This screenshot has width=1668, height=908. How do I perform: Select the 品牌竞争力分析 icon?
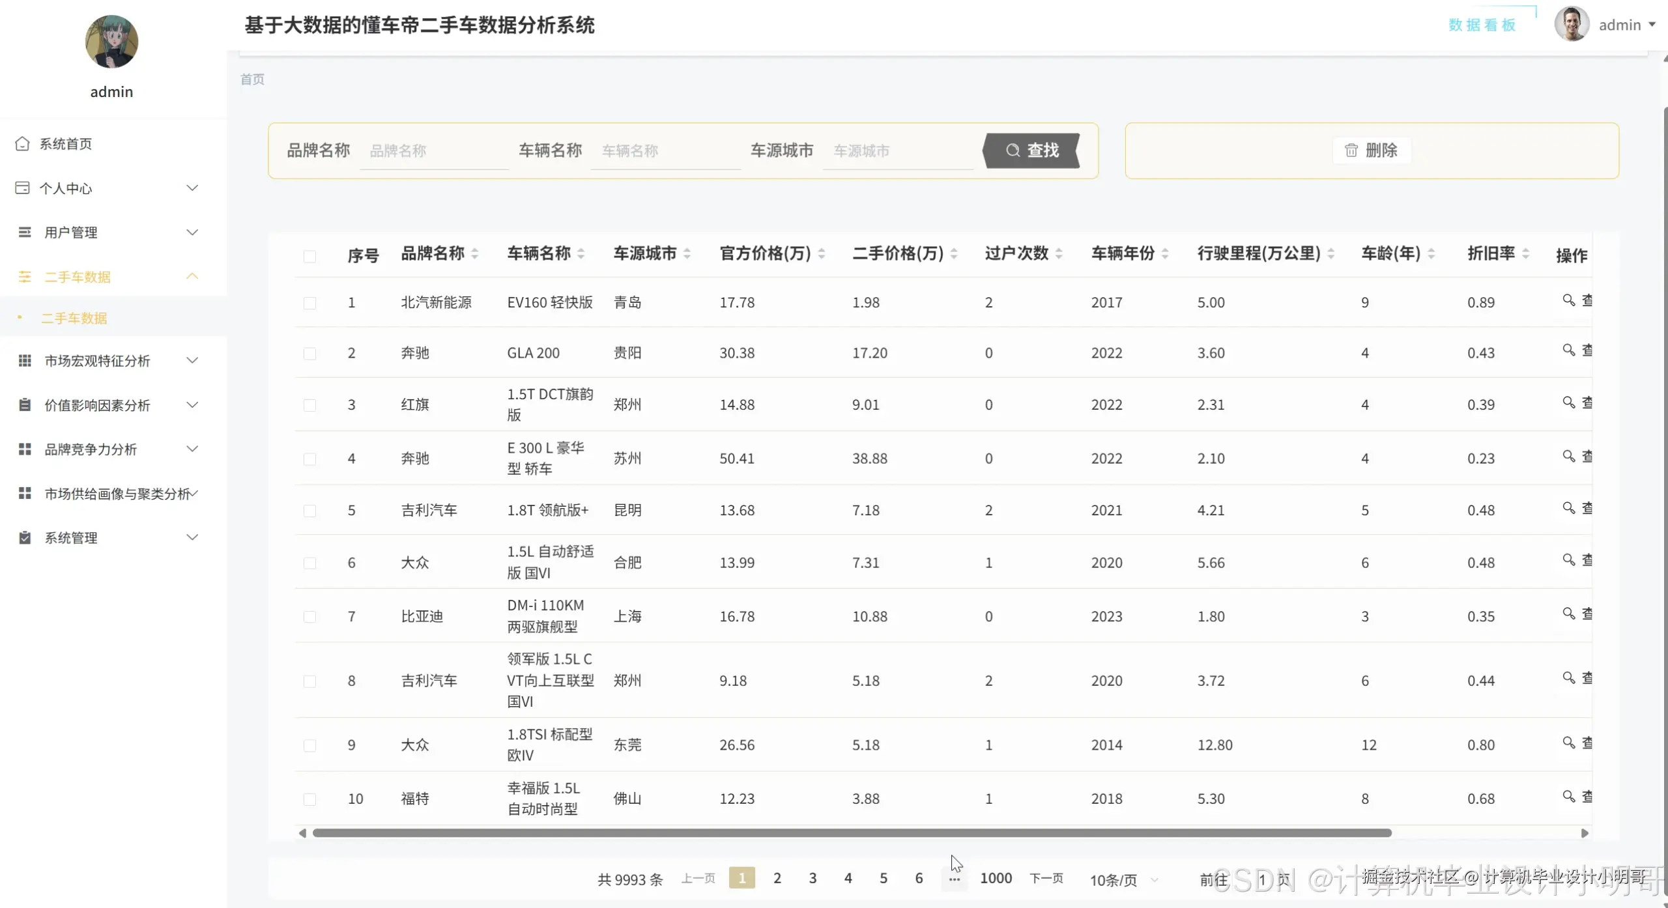pyautogui.click(x=24, y=449)
